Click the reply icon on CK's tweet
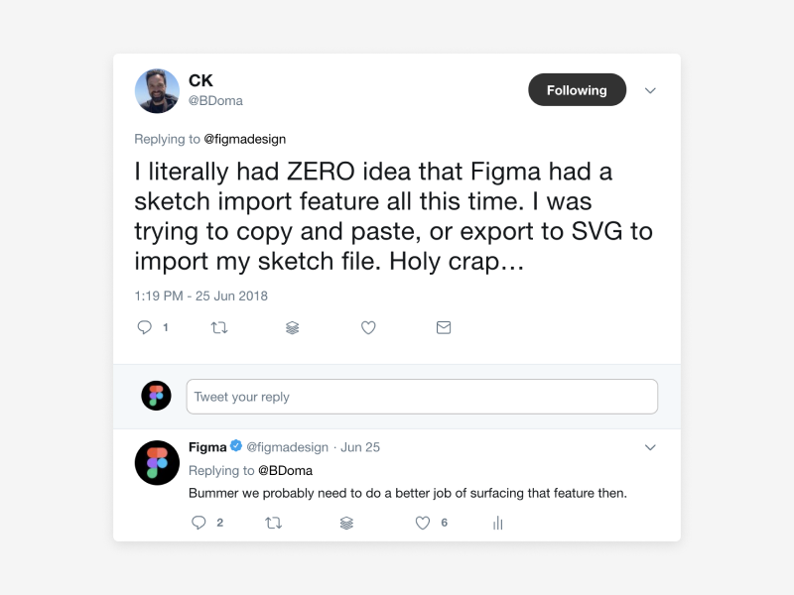794x595 pixels. pyautogui.click(x=145, y=327)
